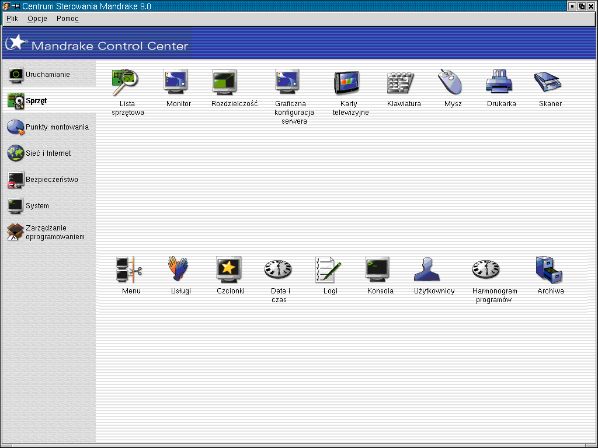
Task: Click the 'Konsola' label text
Action: [380, 291]
